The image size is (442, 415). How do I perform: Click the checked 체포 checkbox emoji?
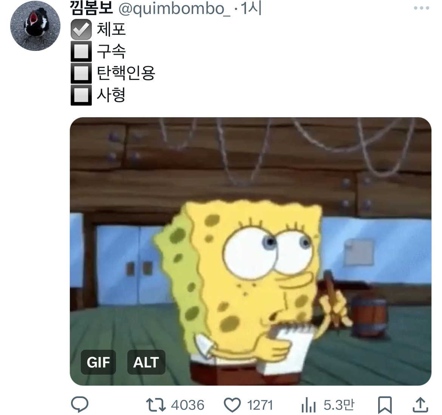click(x=81, y=29)
